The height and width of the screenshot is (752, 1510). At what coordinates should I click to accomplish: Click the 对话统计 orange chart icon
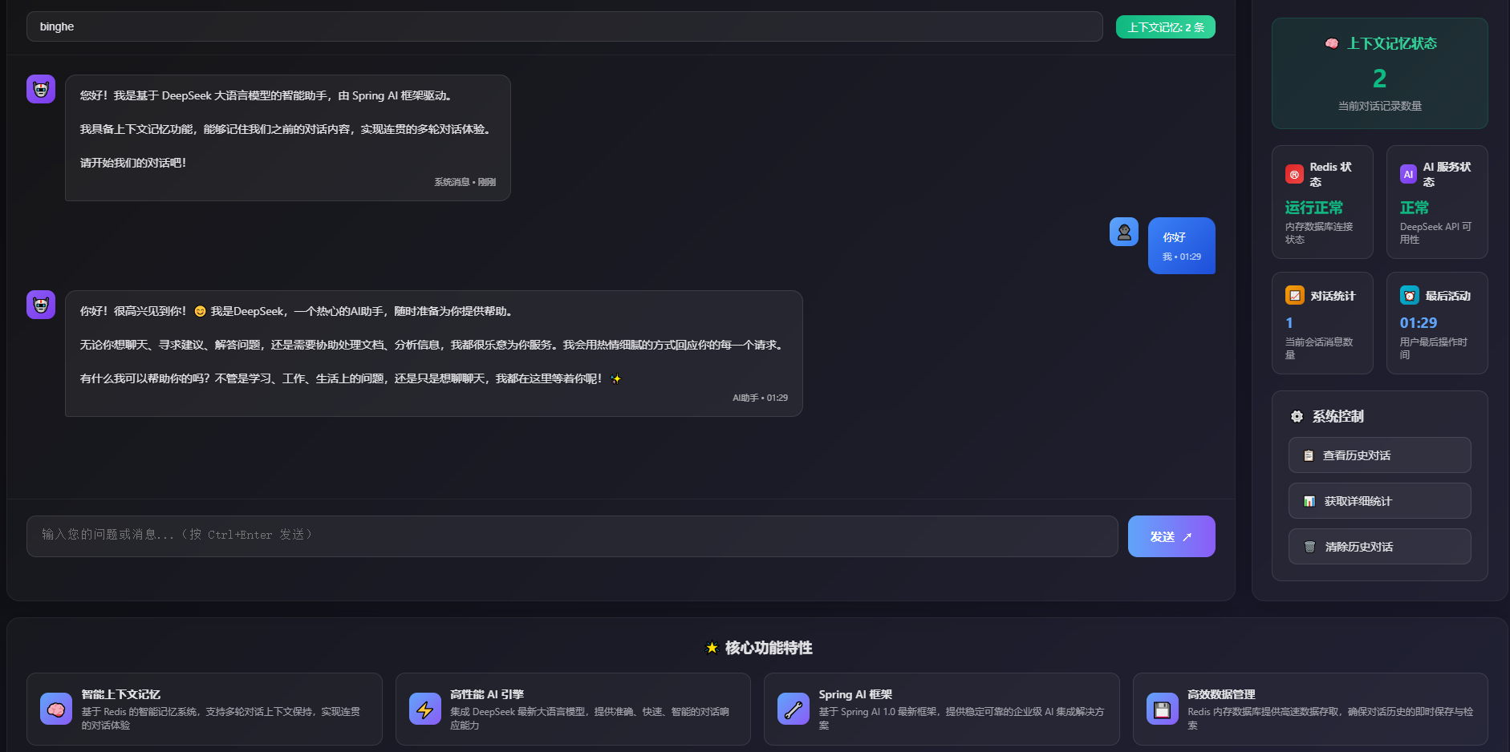(1295, 295)
